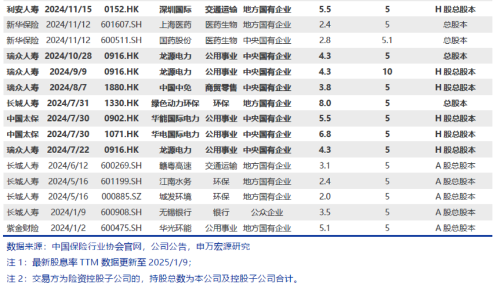Screen dimensions: 500x283
Task: Select the stock code 600908.SH
Action: coord(121,212)
